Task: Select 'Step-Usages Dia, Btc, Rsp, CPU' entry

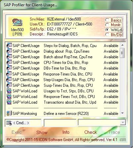Action: click(x=69, y=79)
